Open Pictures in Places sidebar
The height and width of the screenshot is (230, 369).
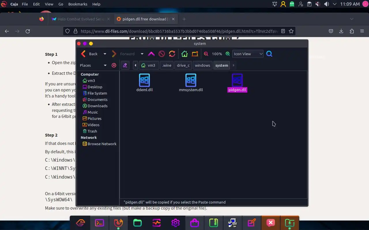coord(92,118)
